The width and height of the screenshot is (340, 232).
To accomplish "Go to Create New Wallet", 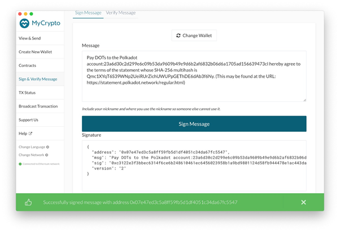I will click(x=36, y=52).
